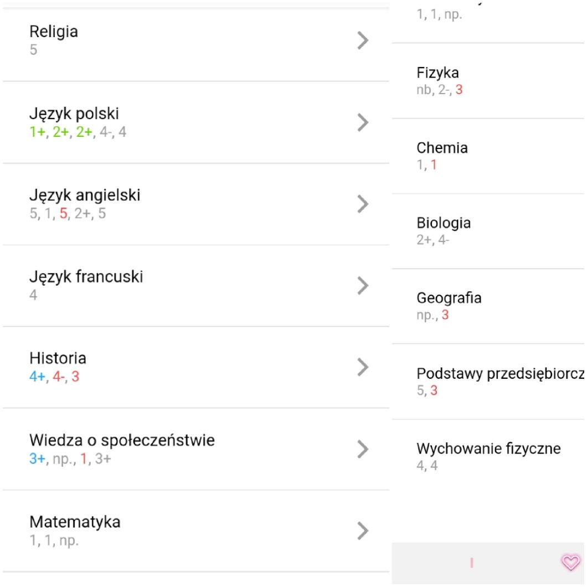Click the pink heart icon
The width and height of the screenshot is (587, 587).
[x=570, y=563]
